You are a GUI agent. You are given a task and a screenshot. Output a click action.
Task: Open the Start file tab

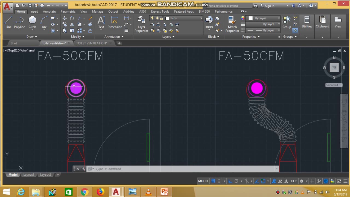click(14, 43)
